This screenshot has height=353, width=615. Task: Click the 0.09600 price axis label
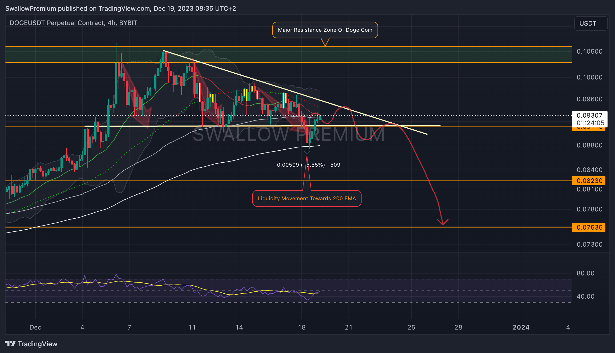pyautogui.click(x=589, y=99)
